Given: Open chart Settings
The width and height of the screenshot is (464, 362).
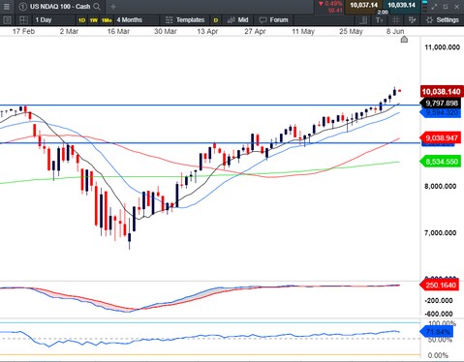Looking at the screenshot, I should point(443,20).
